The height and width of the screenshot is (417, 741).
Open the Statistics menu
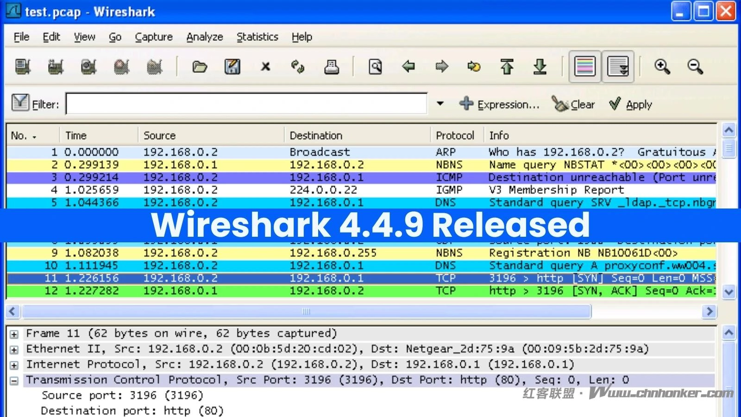pyautogui.click(x=257, y=37)
